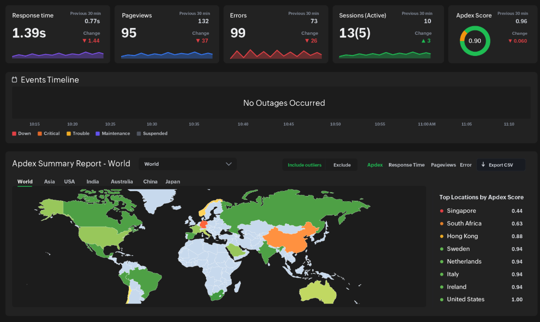Click the red Down legend square
540x322 pixels.
(14, 134)
